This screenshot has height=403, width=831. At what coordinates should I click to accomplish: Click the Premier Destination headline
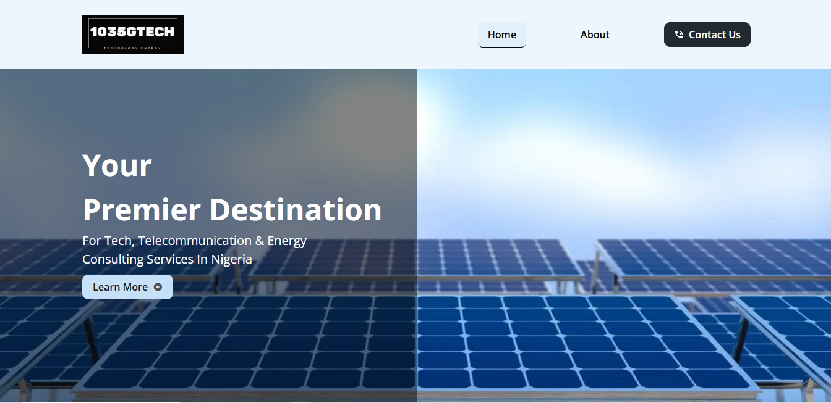232,210
